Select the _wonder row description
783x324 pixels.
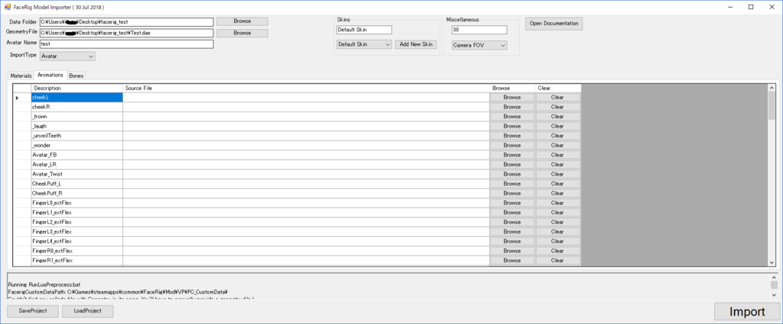(77, 145)
